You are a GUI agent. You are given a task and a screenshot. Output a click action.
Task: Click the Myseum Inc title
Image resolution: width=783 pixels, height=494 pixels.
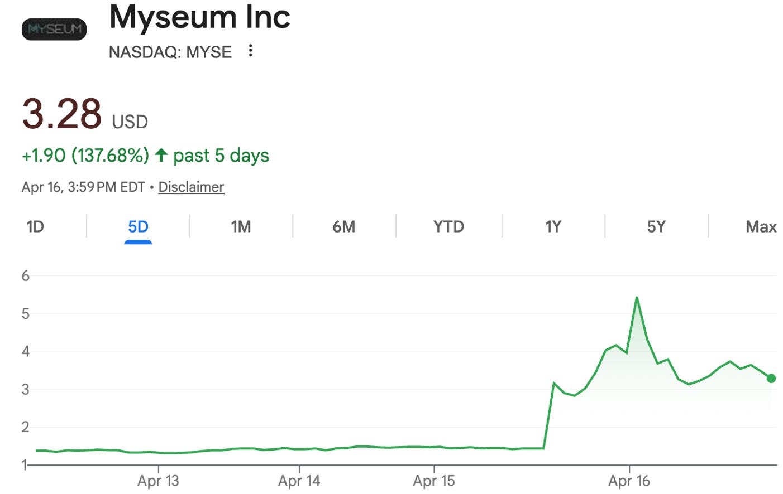pyautogui.click(x=200, y=17)
